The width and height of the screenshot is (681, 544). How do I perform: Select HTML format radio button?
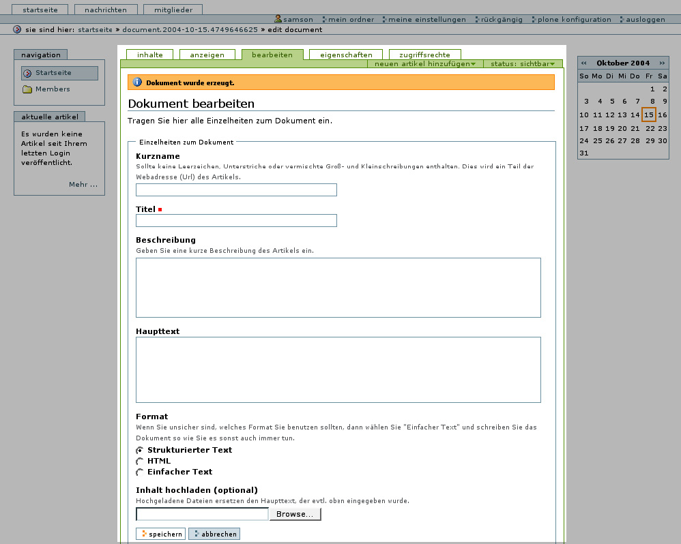tap(140, 462)
